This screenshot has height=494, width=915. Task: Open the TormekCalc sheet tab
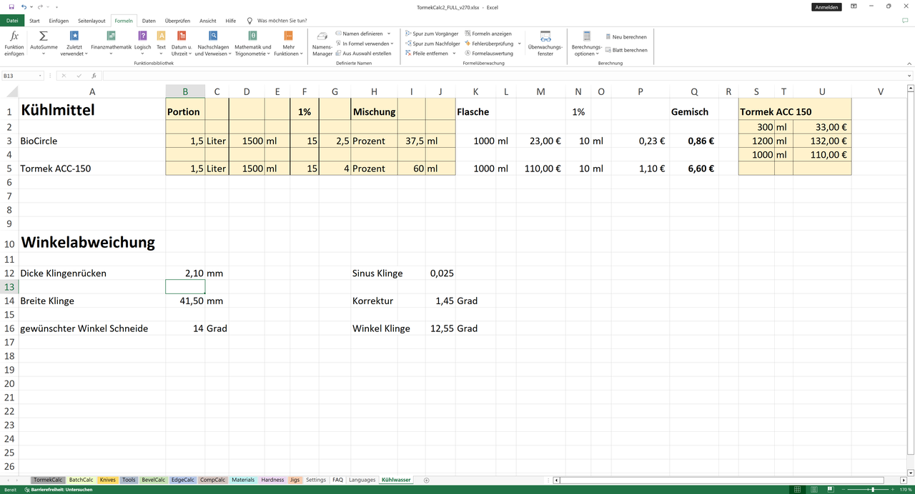click(x=48, y=480)
